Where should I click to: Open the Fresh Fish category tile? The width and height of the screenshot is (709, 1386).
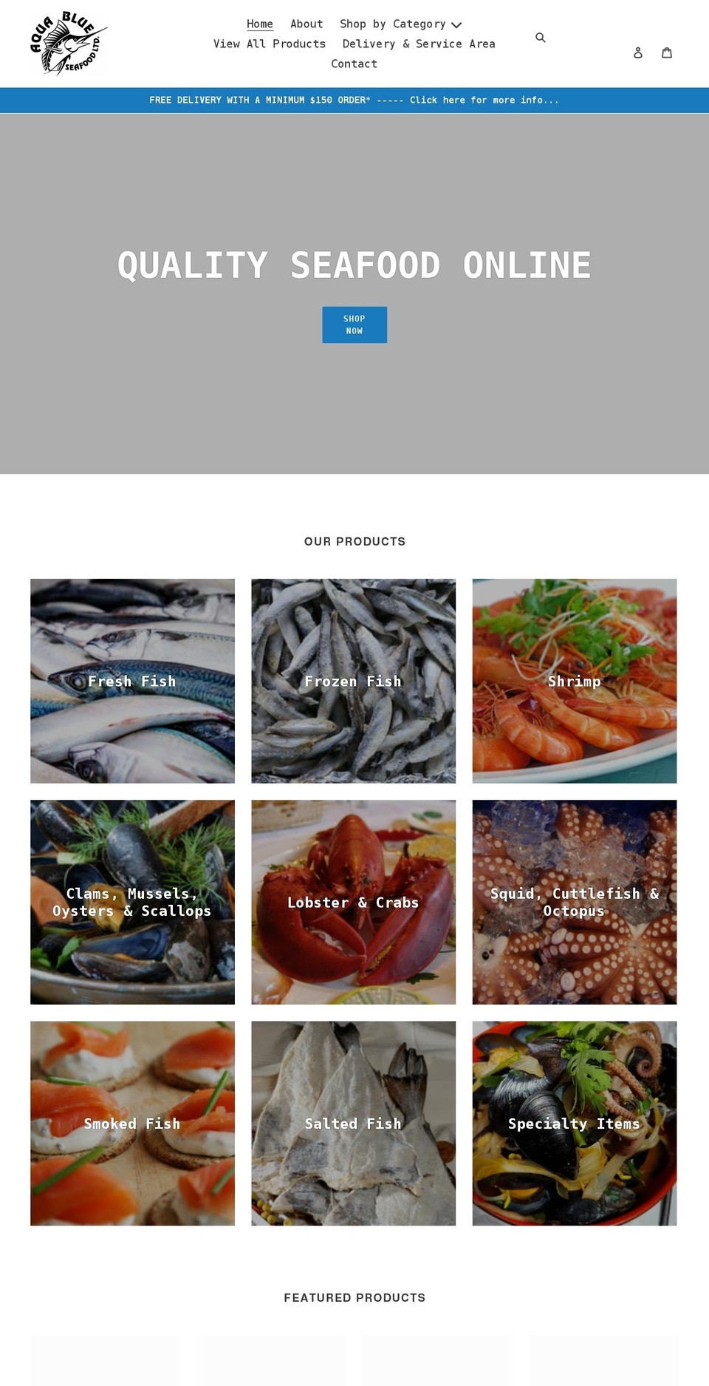coord(132,681)
